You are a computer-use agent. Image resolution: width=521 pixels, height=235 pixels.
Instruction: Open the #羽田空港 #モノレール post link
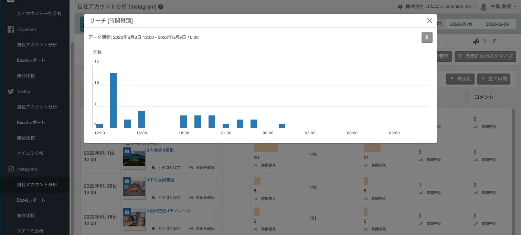(168, 210)
